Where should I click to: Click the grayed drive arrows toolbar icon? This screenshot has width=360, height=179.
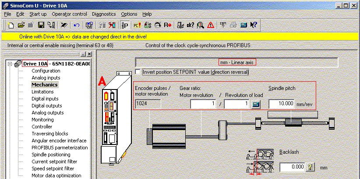coord(102,25)
